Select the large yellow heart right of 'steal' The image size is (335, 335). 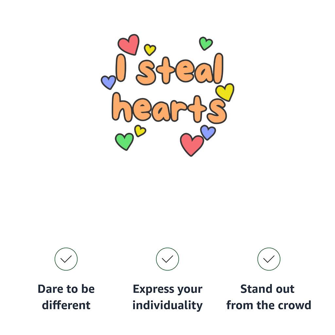(x=225, y=92)
